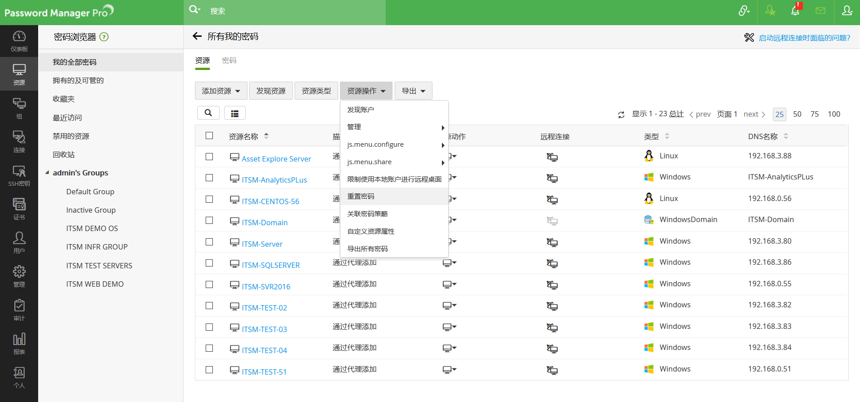This screenshot has width=860, height=402.
Task: Open the 证书 certificates sidebar icon
Action: coord(19,209)
